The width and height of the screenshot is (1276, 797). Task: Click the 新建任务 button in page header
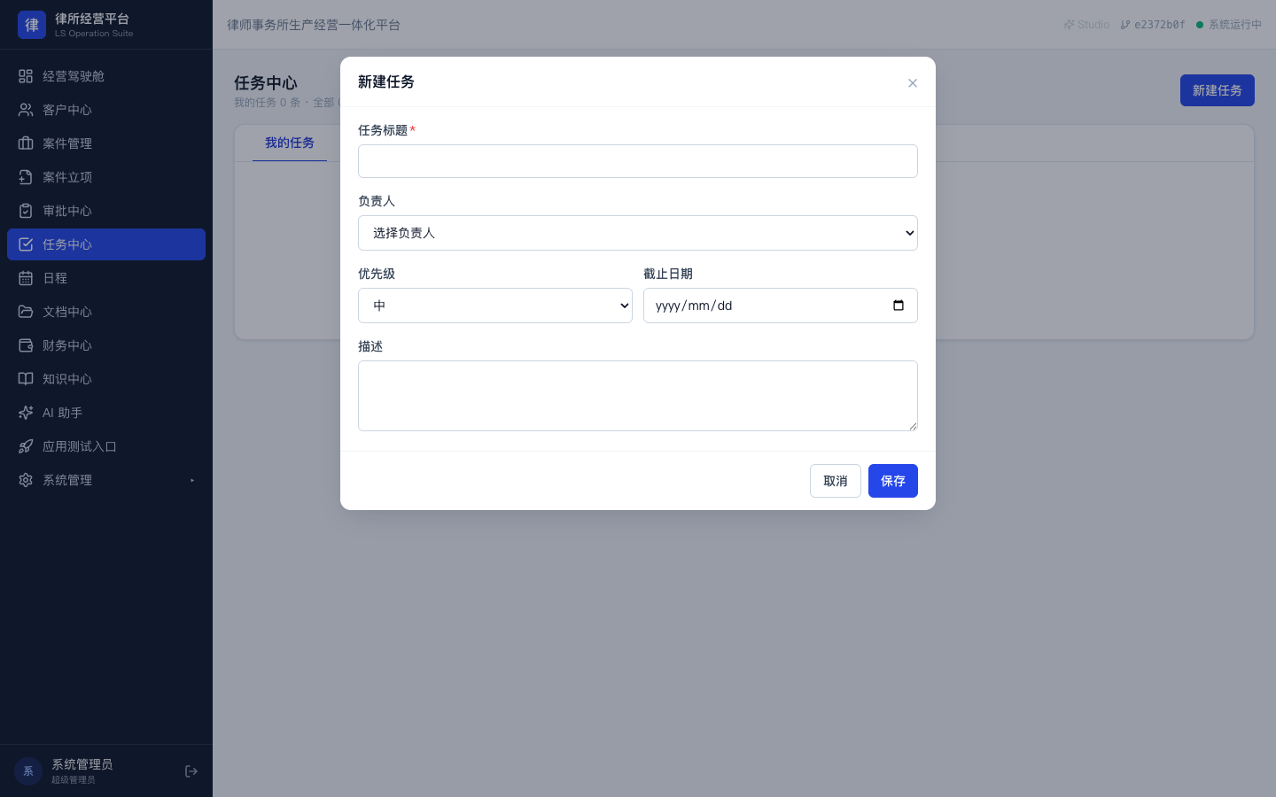click(1218, 90)
